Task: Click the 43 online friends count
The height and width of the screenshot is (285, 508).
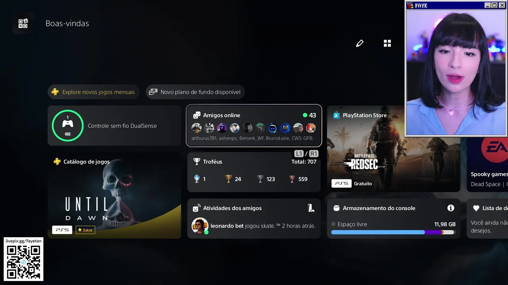Action: click(313, 115)
